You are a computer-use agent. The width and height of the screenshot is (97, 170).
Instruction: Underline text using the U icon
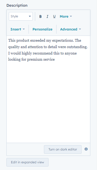point(54,17)
